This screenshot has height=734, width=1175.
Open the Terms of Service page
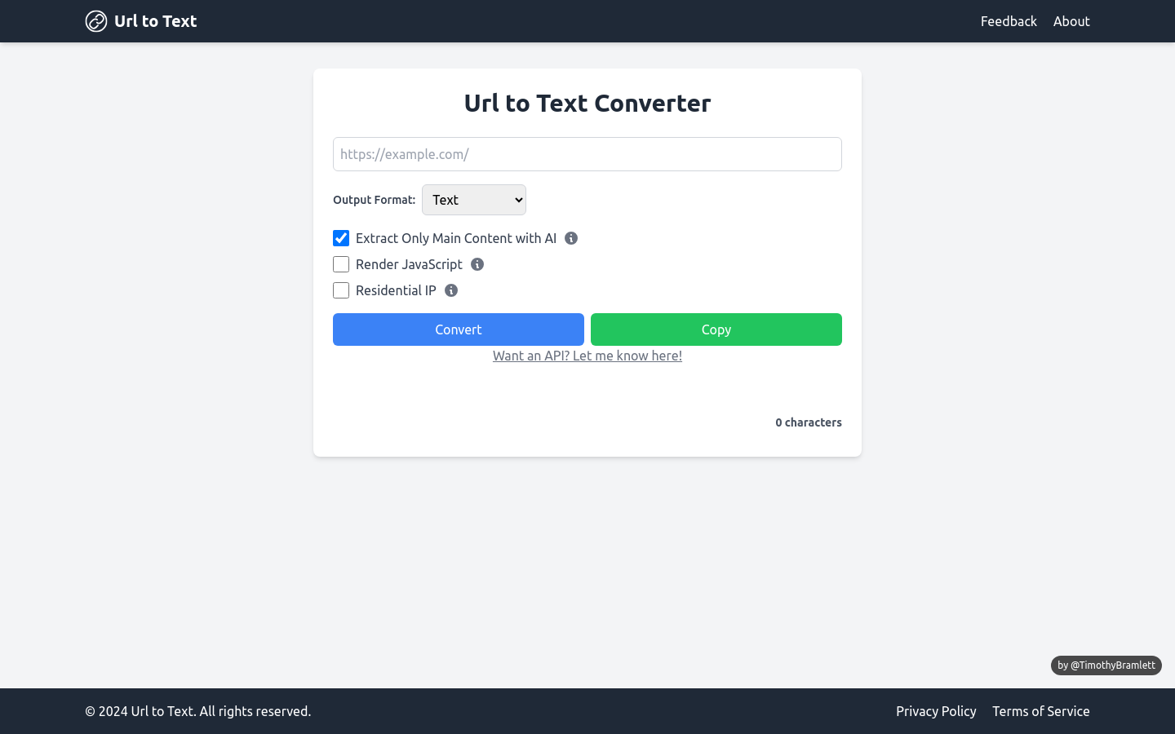[1040, 711]
